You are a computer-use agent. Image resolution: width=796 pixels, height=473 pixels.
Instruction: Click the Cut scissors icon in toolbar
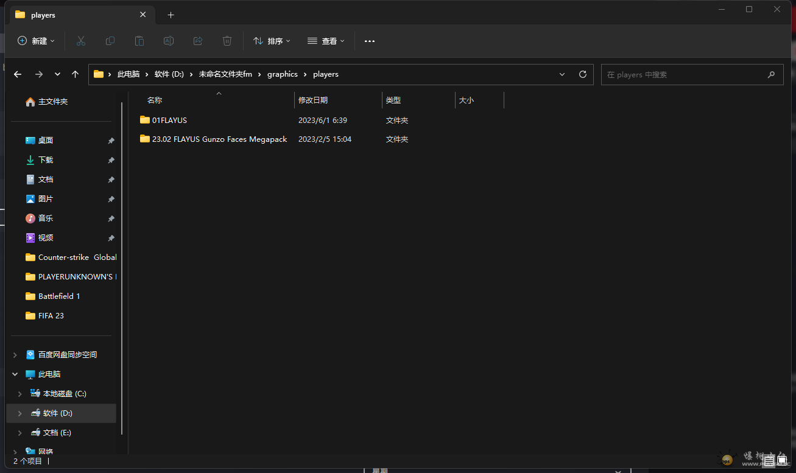[x=81, y=41]
